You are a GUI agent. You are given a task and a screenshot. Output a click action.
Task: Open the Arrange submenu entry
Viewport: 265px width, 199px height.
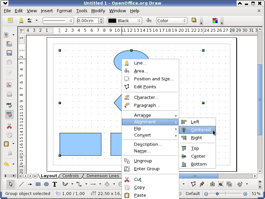150,115
